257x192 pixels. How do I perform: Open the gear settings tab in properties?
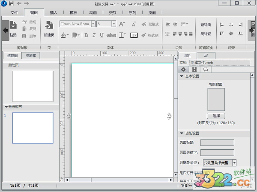[x=183, y=69]
